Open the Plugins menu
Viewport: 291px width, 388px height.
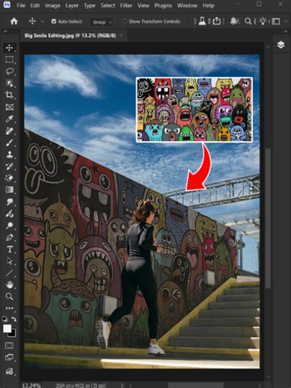[163, 5]
